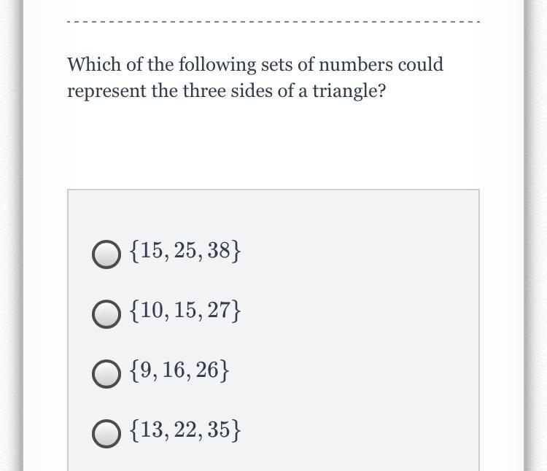The width and height of the screenshot is (547, 471).
Task: Mark the {13, 22, 35} radio button
Action: click(x=106, y=434)
